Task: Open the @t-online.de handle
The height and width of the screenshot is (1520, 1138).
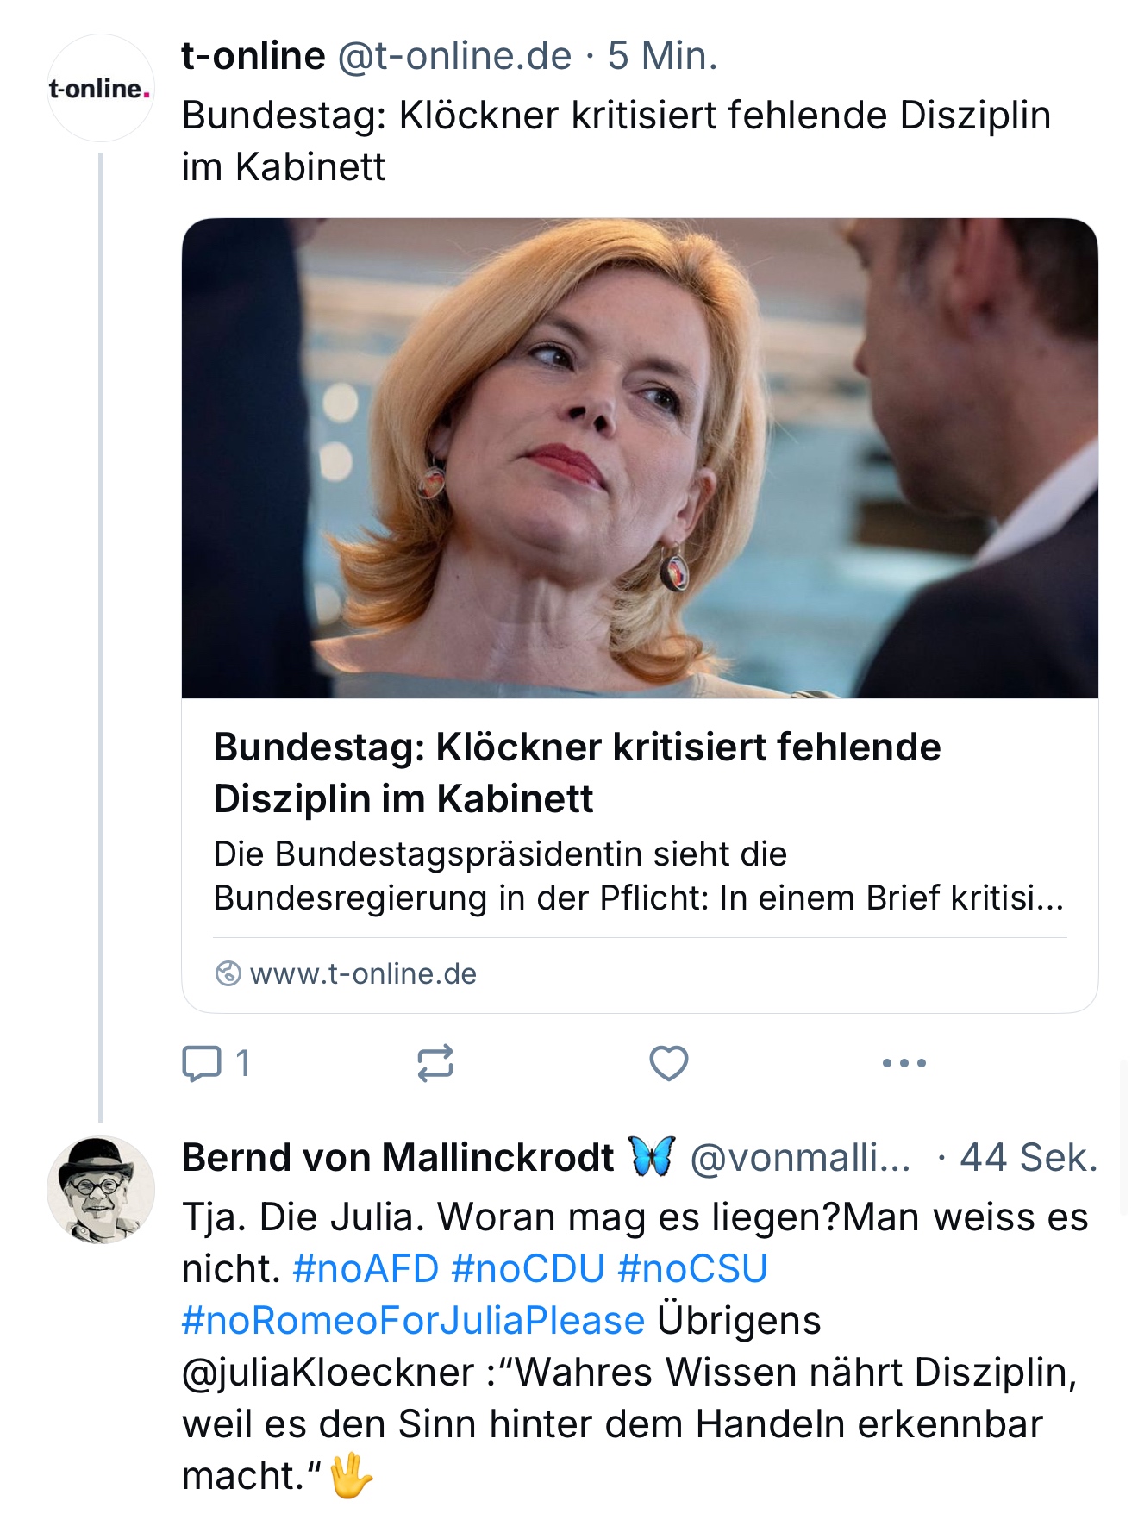Action: click(x=454, y=56)
